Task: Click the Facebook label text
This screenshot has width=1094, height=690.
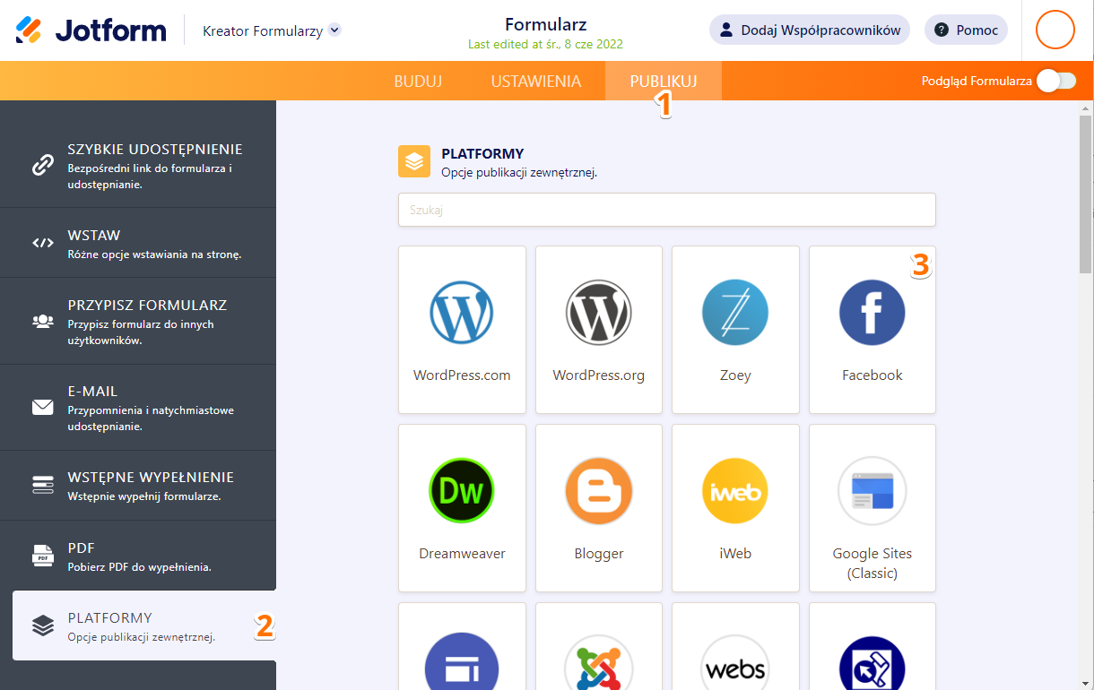Action: [x=873, y=375]
